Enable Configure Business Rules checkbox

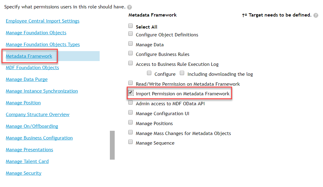click(130, 53)
